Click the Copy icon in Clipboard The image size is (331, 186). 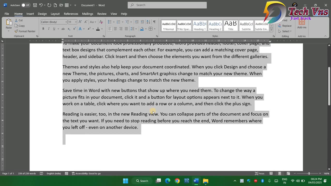coord(16,26)
